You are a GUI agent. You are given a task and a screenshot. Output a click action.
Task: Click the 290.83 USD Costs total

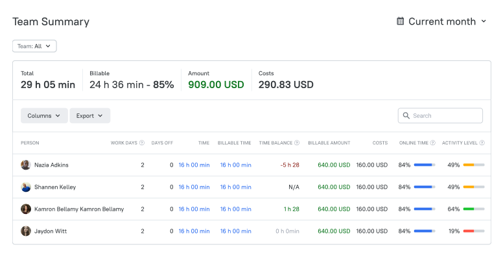tap(286, 85)
